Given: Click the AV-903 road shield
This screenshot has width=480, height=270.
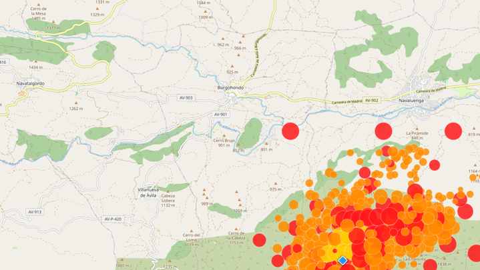Looking at the screenshot, I should click(x=186, y=98).
